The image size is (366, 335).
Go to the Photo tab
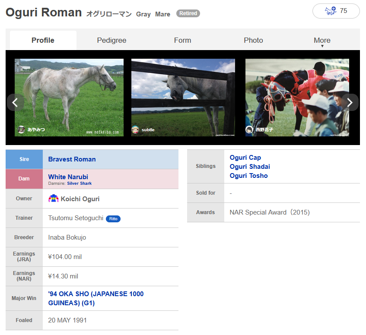click(253, 41)
